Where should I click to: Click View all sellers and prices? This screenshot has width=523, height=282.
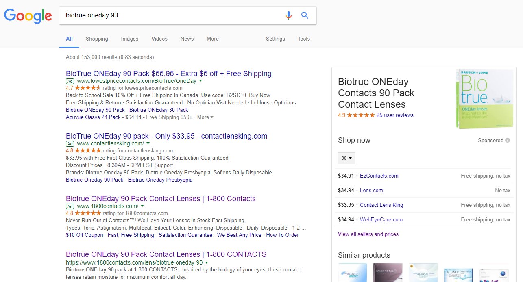(x=368, y=234)
